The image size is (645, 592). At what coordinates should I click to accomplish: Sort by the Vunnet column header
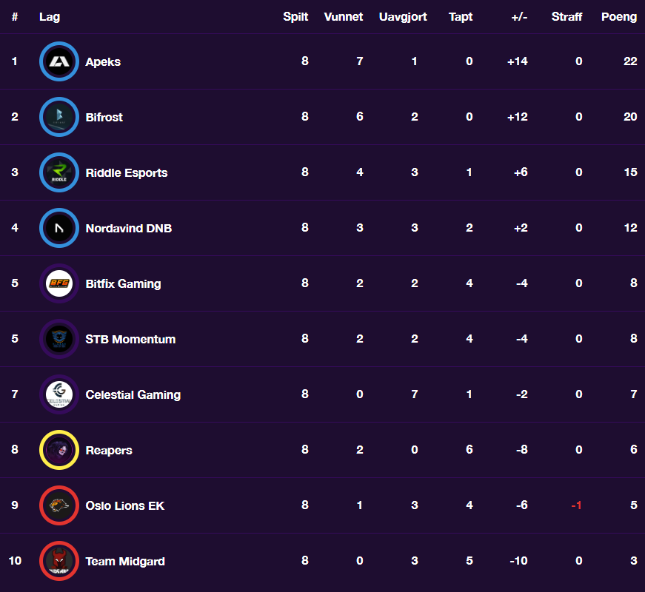(344, 17)
